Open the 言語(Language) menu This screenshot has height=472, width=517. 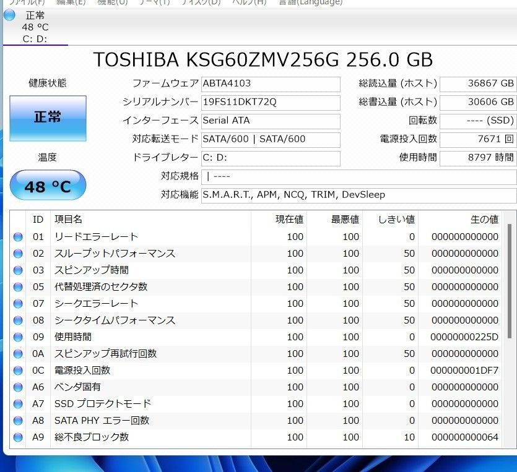click(311, 2)
